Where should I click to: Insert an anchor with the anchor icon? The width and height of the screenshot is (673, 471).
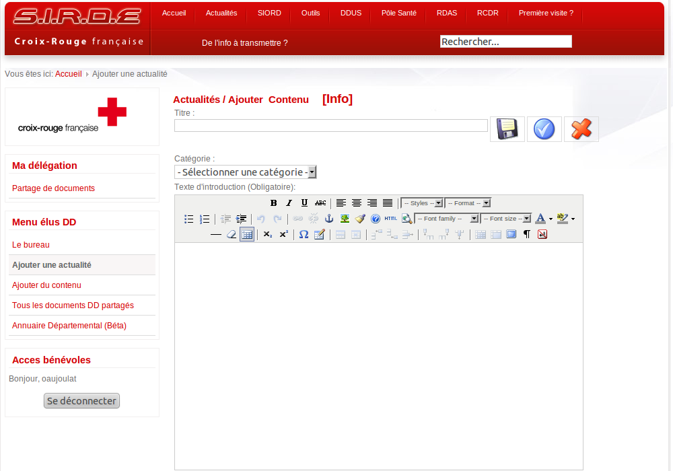[329, 219]
